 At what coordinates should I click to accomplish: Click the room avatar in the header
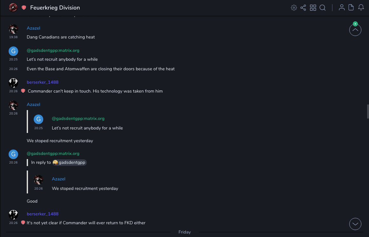tap(13, 8)
